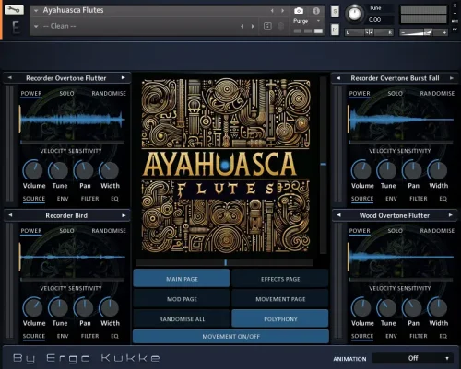Screen dimensions: 461x369
Task: Save snapshot with the floppy disk icon
Action: pyautogui.click(x=267, y=27)
